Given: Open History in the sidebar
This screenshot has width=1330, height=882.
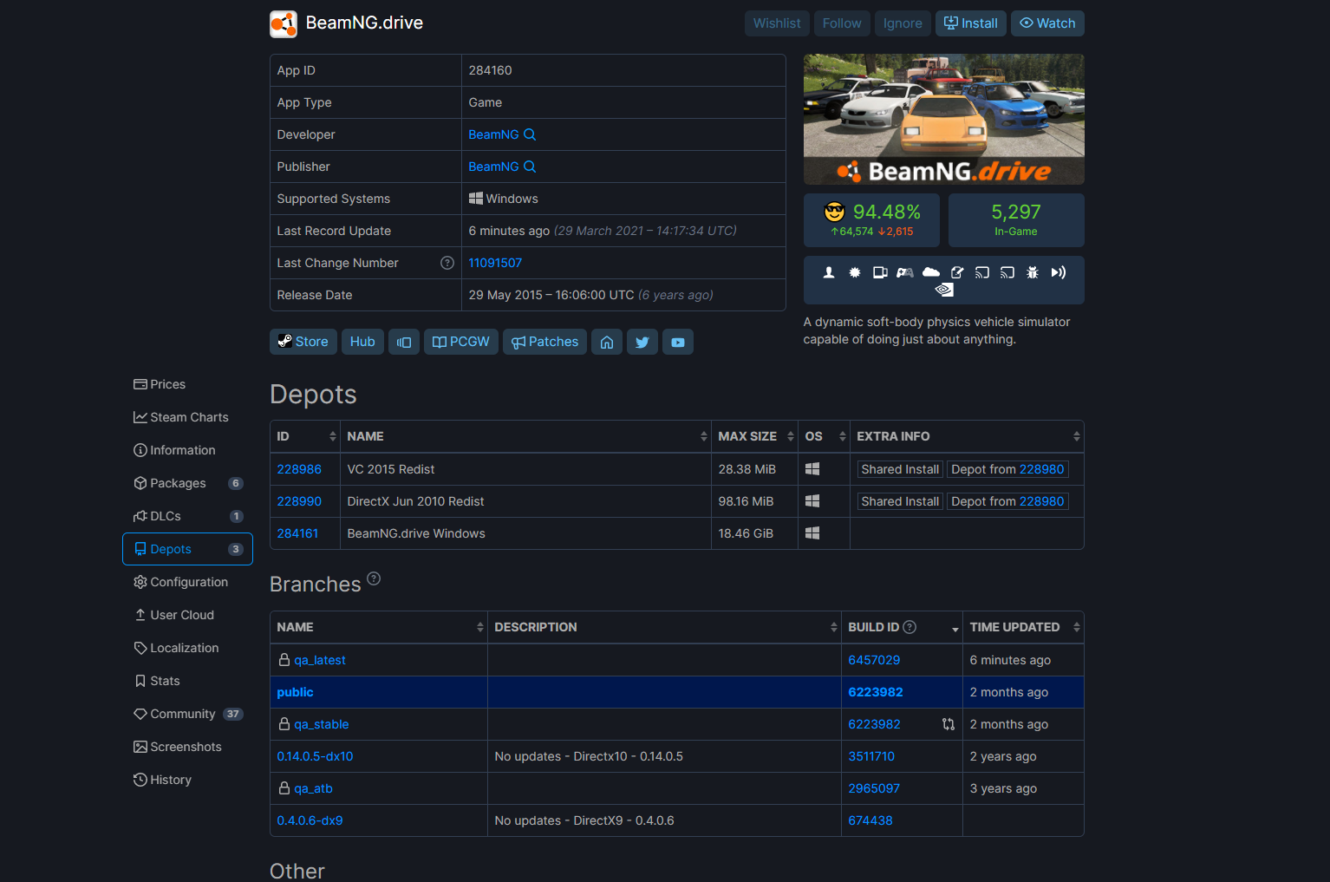Looking at the screenshot, I should [187, 780].
